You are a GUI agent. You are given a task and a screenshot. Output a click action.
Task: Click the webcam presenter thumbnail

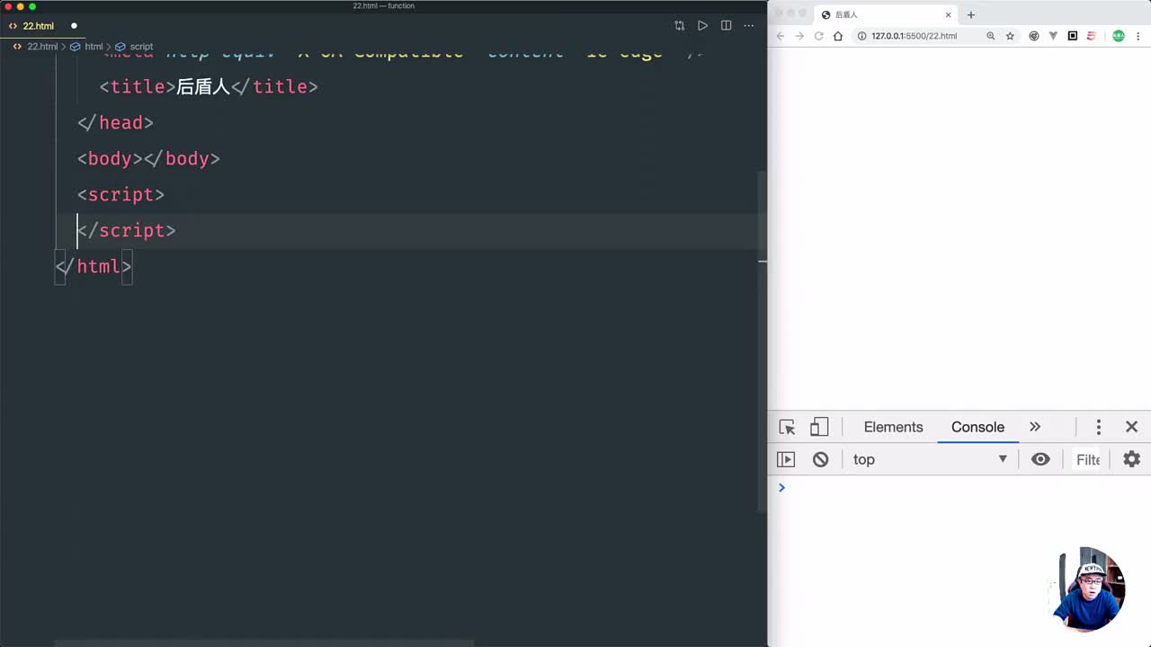point(1089,589)
